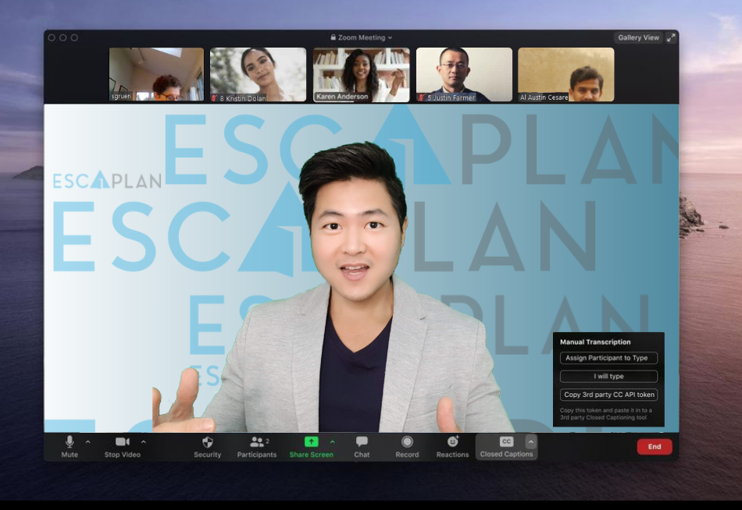Open video options arrow beside Stop Video

click(144, 442)
